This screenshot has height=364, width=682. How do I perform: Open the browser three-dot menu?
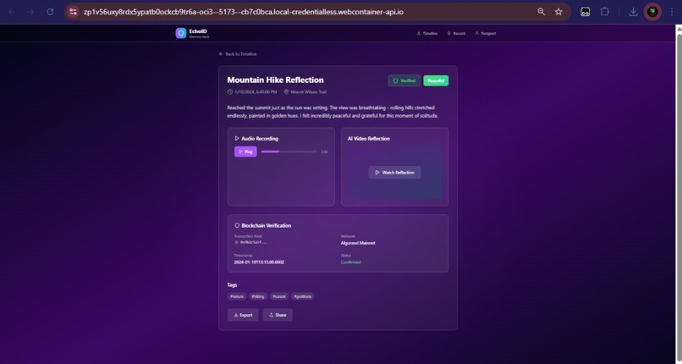(x=672, y=12)
